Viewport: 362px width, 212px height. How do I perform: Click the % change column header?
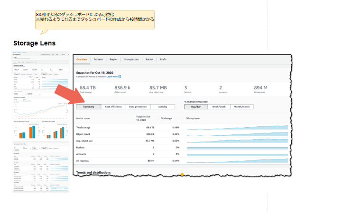pos(167,118)
